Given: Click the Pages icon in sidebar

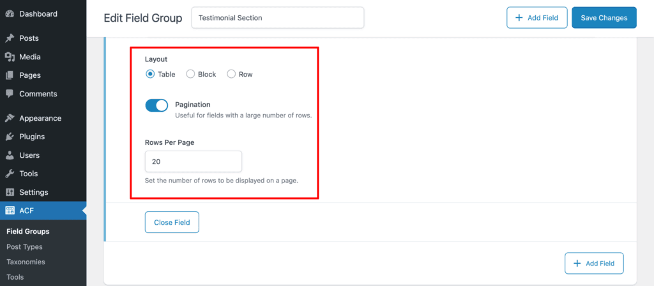Looking at the screenshot, I should pyautogui.click(x=10, y=75).
